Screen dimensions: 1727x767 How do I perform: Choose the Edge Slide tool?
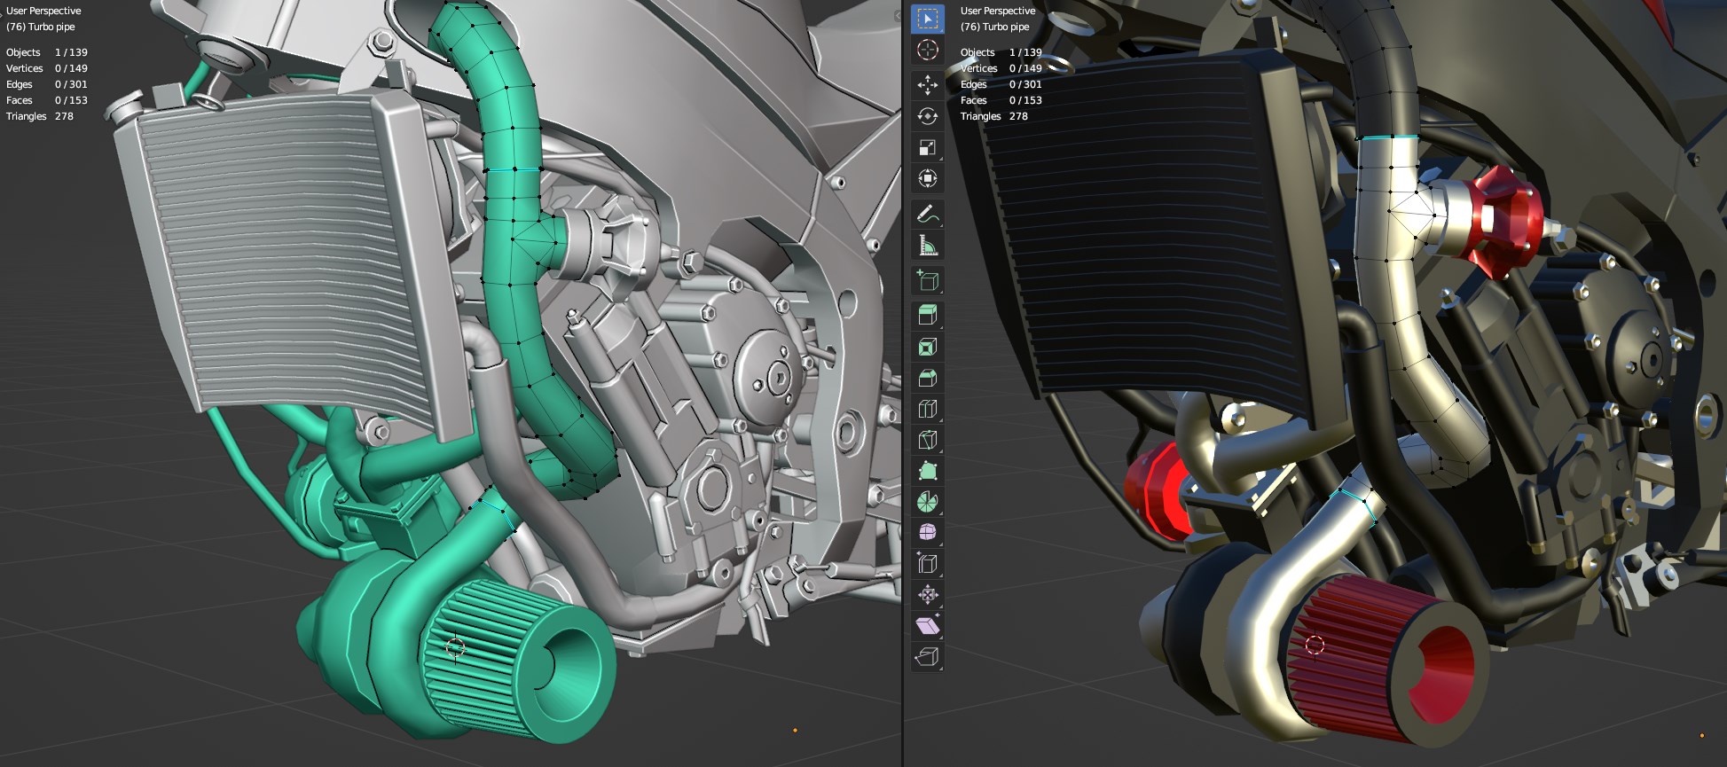pos(927,563)
